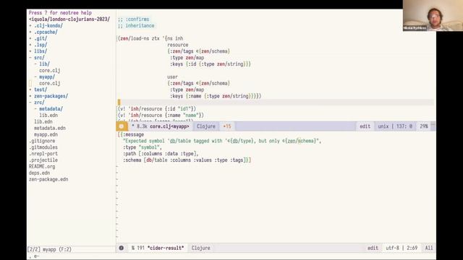
Task: Click the 'user' symbol definition line
Action: [172, 77]
